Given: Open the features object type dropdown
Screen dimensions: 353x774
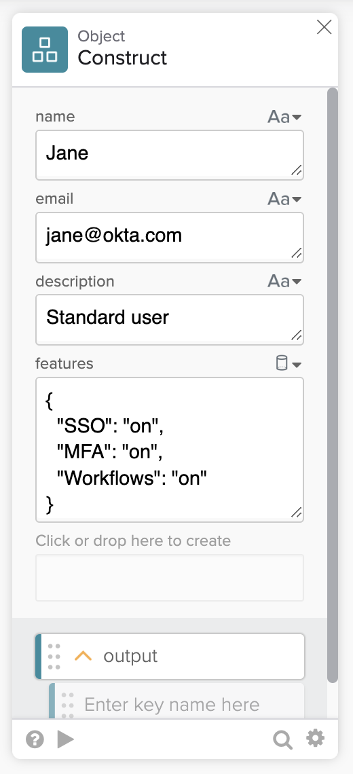Looking at the screenshot, I should (x=289, y=364).
